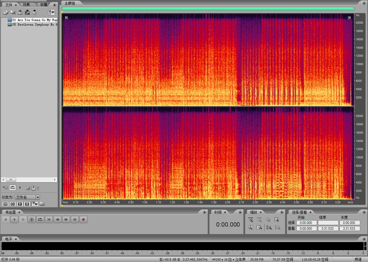The image size is (368, 262).
Task: Click the 主群组 tab
Action: click(70, 3)
